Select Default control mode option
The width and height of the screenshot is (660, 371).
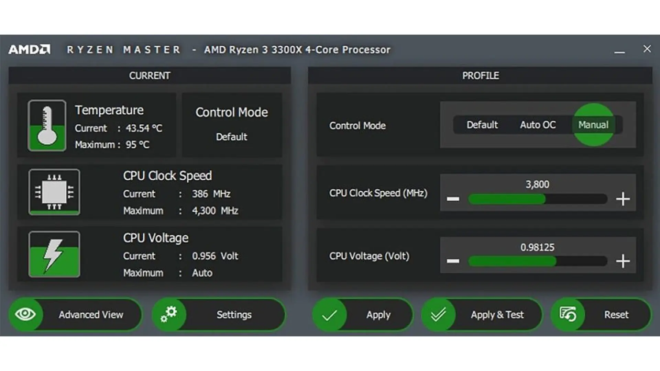click(482, 125)
